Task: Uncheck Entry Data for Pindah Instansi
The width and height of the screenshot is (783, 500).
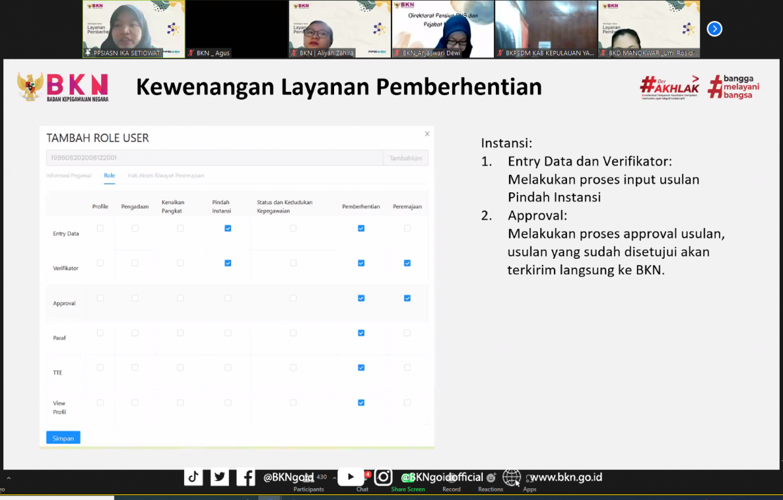Action: click(x=228, y=228)
